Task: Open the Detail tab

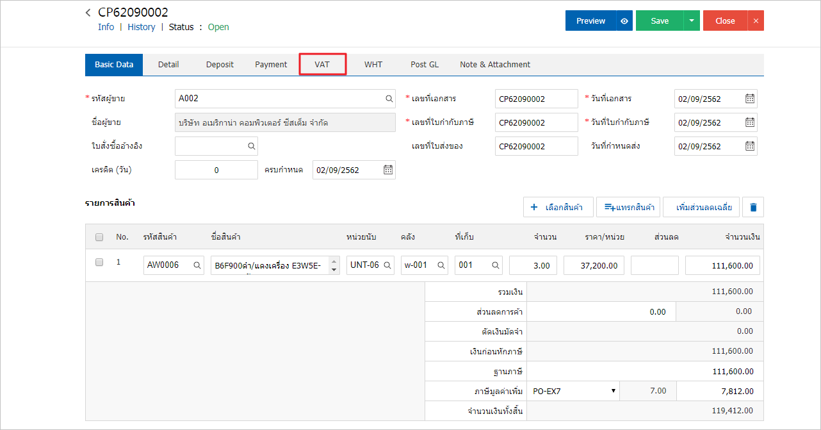Action: (x=168, y=64)
